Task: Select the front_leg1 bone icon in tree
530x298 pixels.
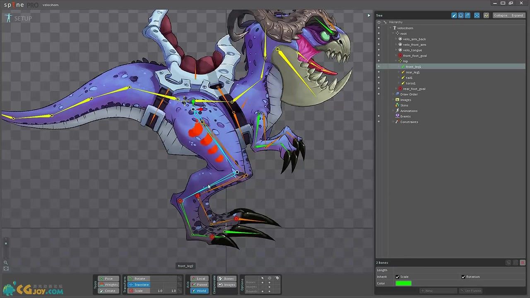Action: pyautogui.click(x=403, y=67)
